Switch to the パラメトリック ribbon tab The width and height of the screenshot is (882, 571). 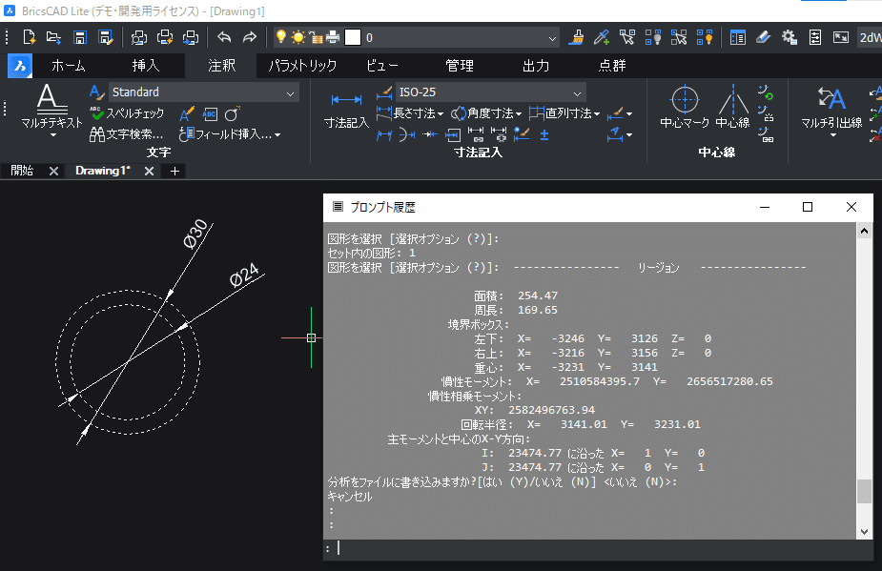(302, 66)
